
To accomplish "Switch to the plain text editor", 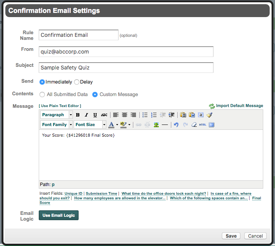I will pyautogui.click(x=60, y=106).
